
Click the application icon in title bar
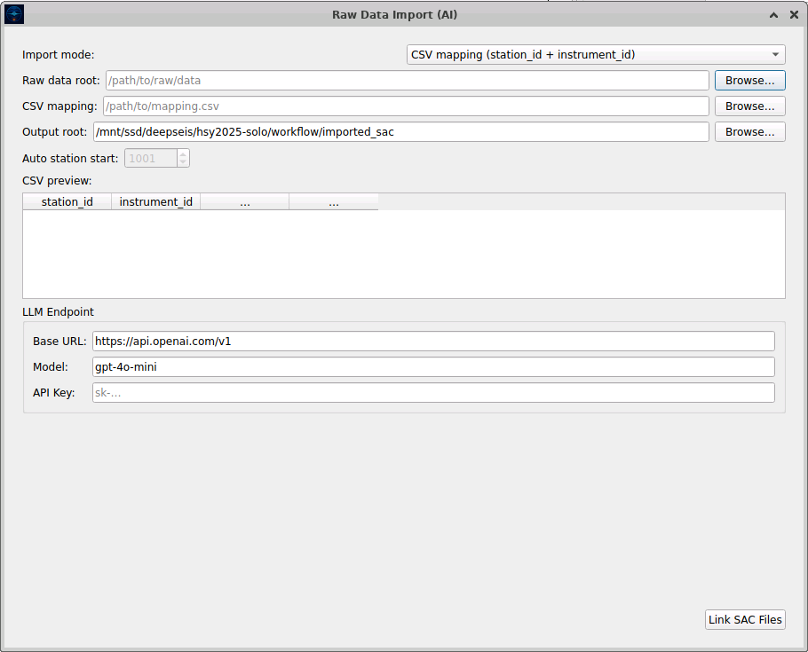point(14,14)
